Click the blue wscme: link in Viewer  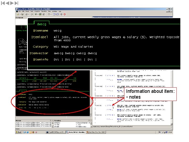coord(119,80)
